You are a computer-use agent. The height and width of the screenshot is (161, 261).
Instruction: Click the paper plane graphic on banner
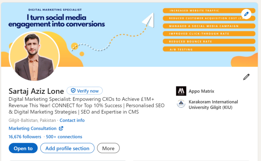148,20
